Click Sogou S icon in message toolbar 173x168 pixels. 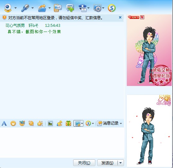click(88, 123)
